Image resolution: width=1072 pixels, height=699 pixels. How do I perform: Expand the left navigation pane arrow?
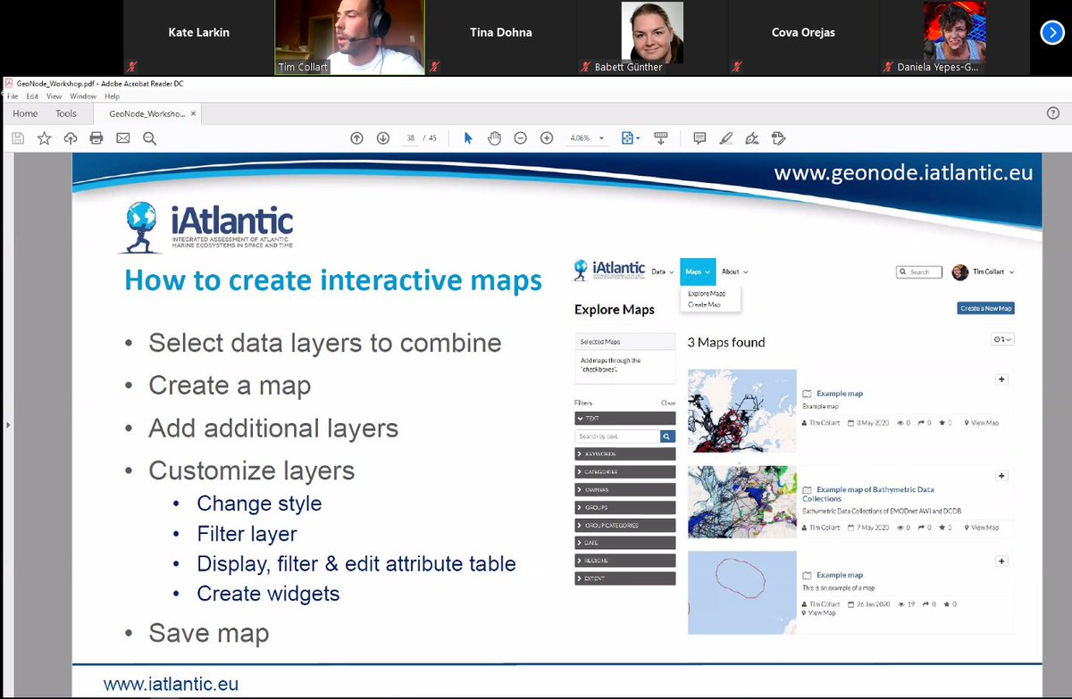[x=6, y=425]
